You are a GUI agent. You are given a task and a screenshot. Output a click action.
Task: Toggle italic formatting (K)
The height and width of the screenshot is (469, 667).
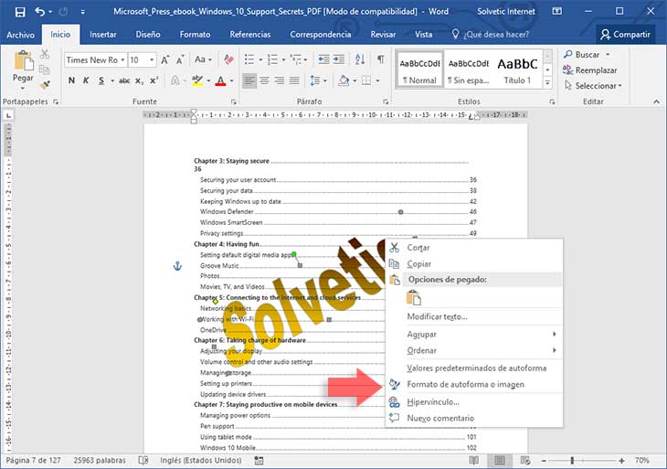pos(86,80)
